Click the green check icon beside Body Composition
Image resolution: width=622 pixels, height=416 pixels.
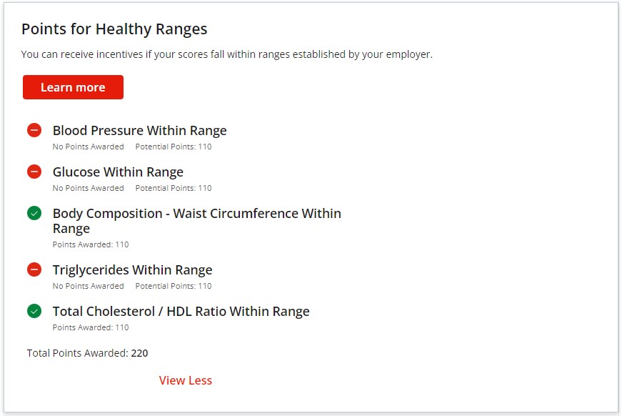tap(34, 213)
